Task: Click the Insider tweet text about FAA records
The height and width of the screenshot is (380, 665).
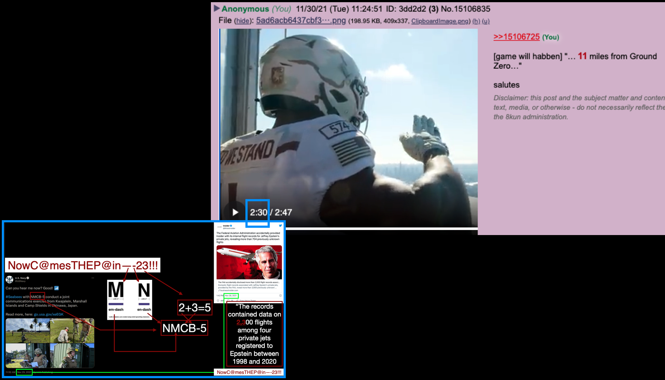Action: 248,238
